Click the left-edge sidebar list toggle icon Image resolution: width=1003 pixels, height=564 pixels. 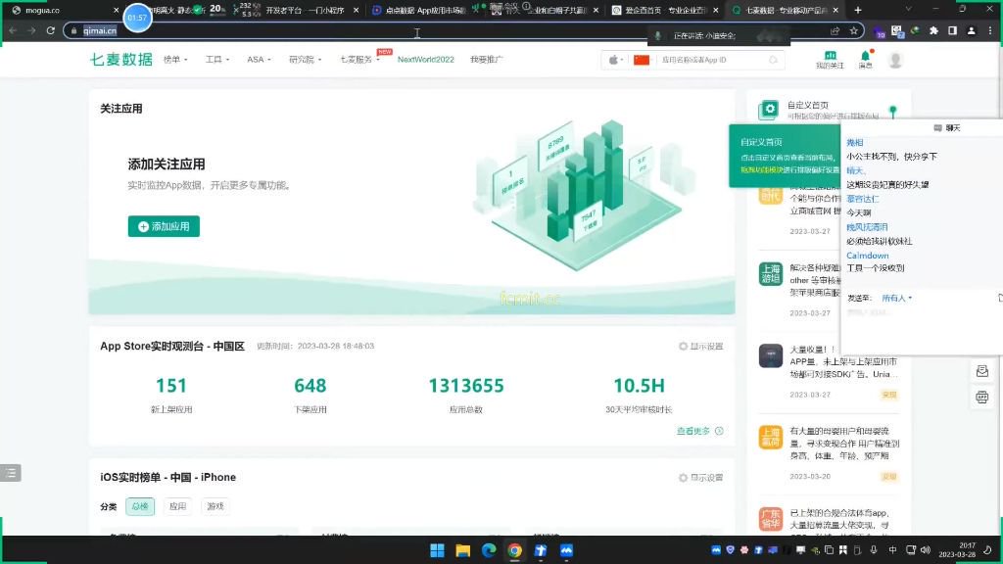[x=11, y=473]
